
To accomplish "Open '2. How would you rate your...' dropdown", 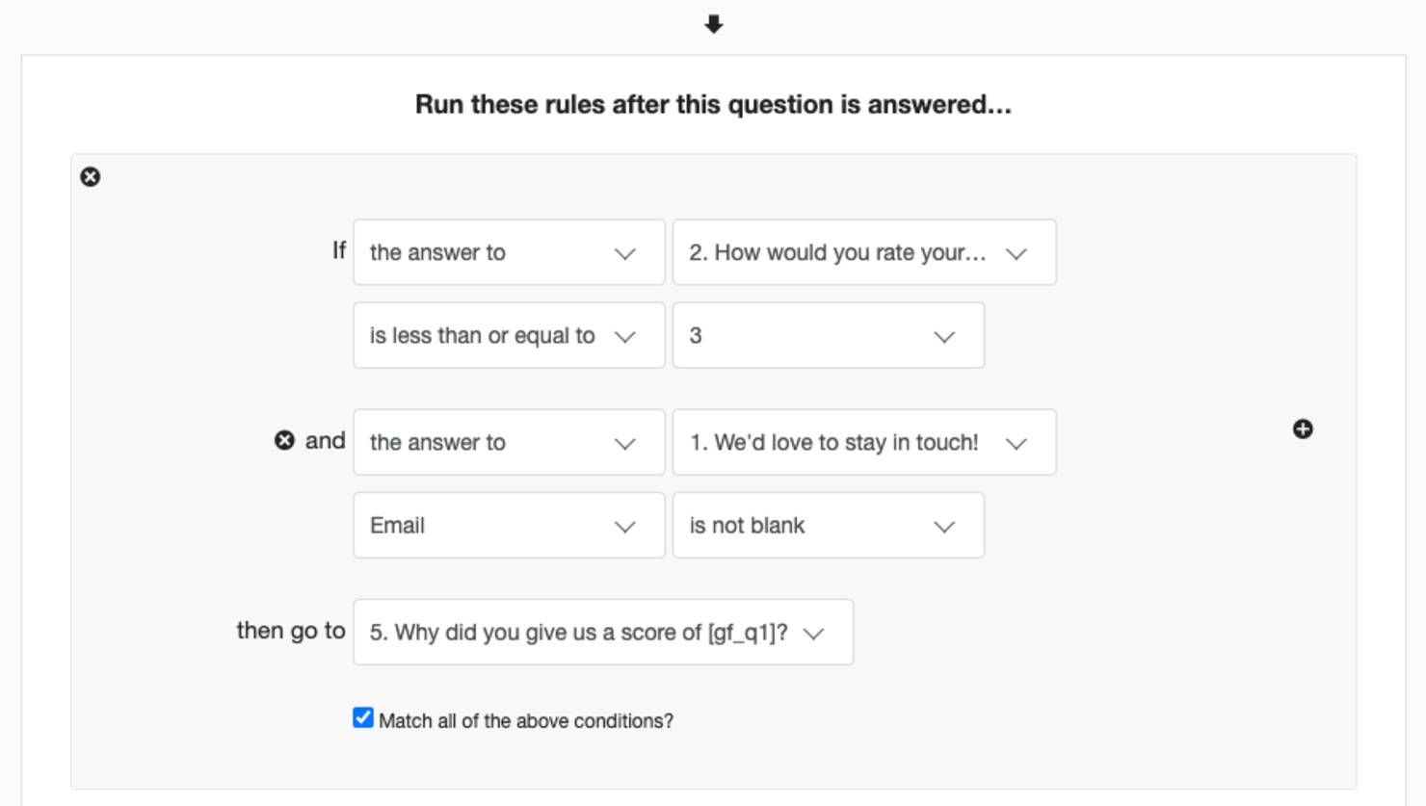I will [864, 252].
